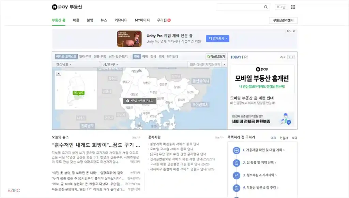Open the 분양 menu

pos(90,20)
